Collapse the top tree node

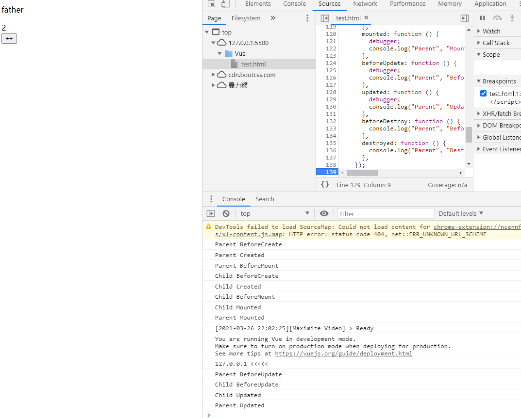(207, 32)
